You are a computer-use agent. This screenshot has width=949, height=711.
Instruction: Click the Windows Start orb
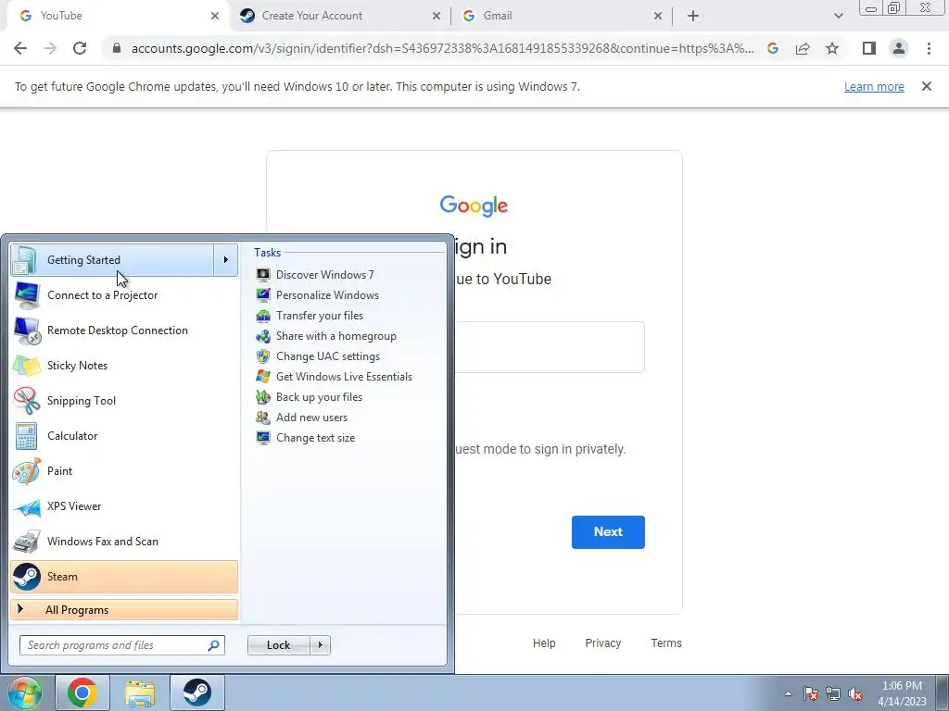click(x=25, y=692)
